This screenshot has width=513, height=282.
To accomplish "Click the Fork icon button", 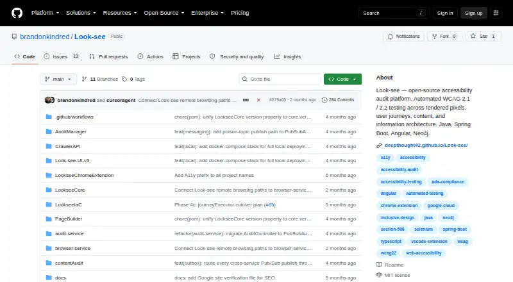I will (435, 37).
